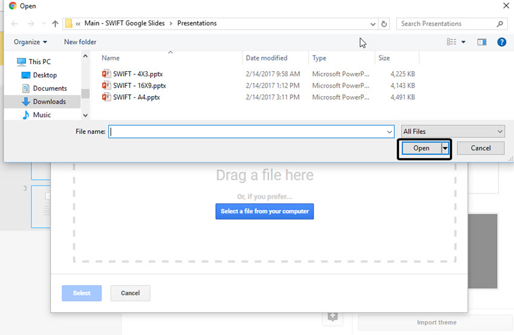The width and height of the screenshot is (514, 335).
Task: Click the Back navigation arrow
Action: point(15,24)
